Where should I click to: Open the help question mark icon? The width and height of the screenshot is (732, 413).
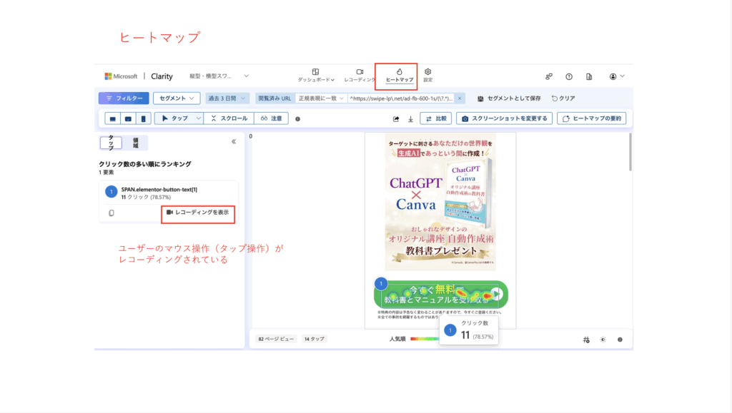[x=569, y=76]
